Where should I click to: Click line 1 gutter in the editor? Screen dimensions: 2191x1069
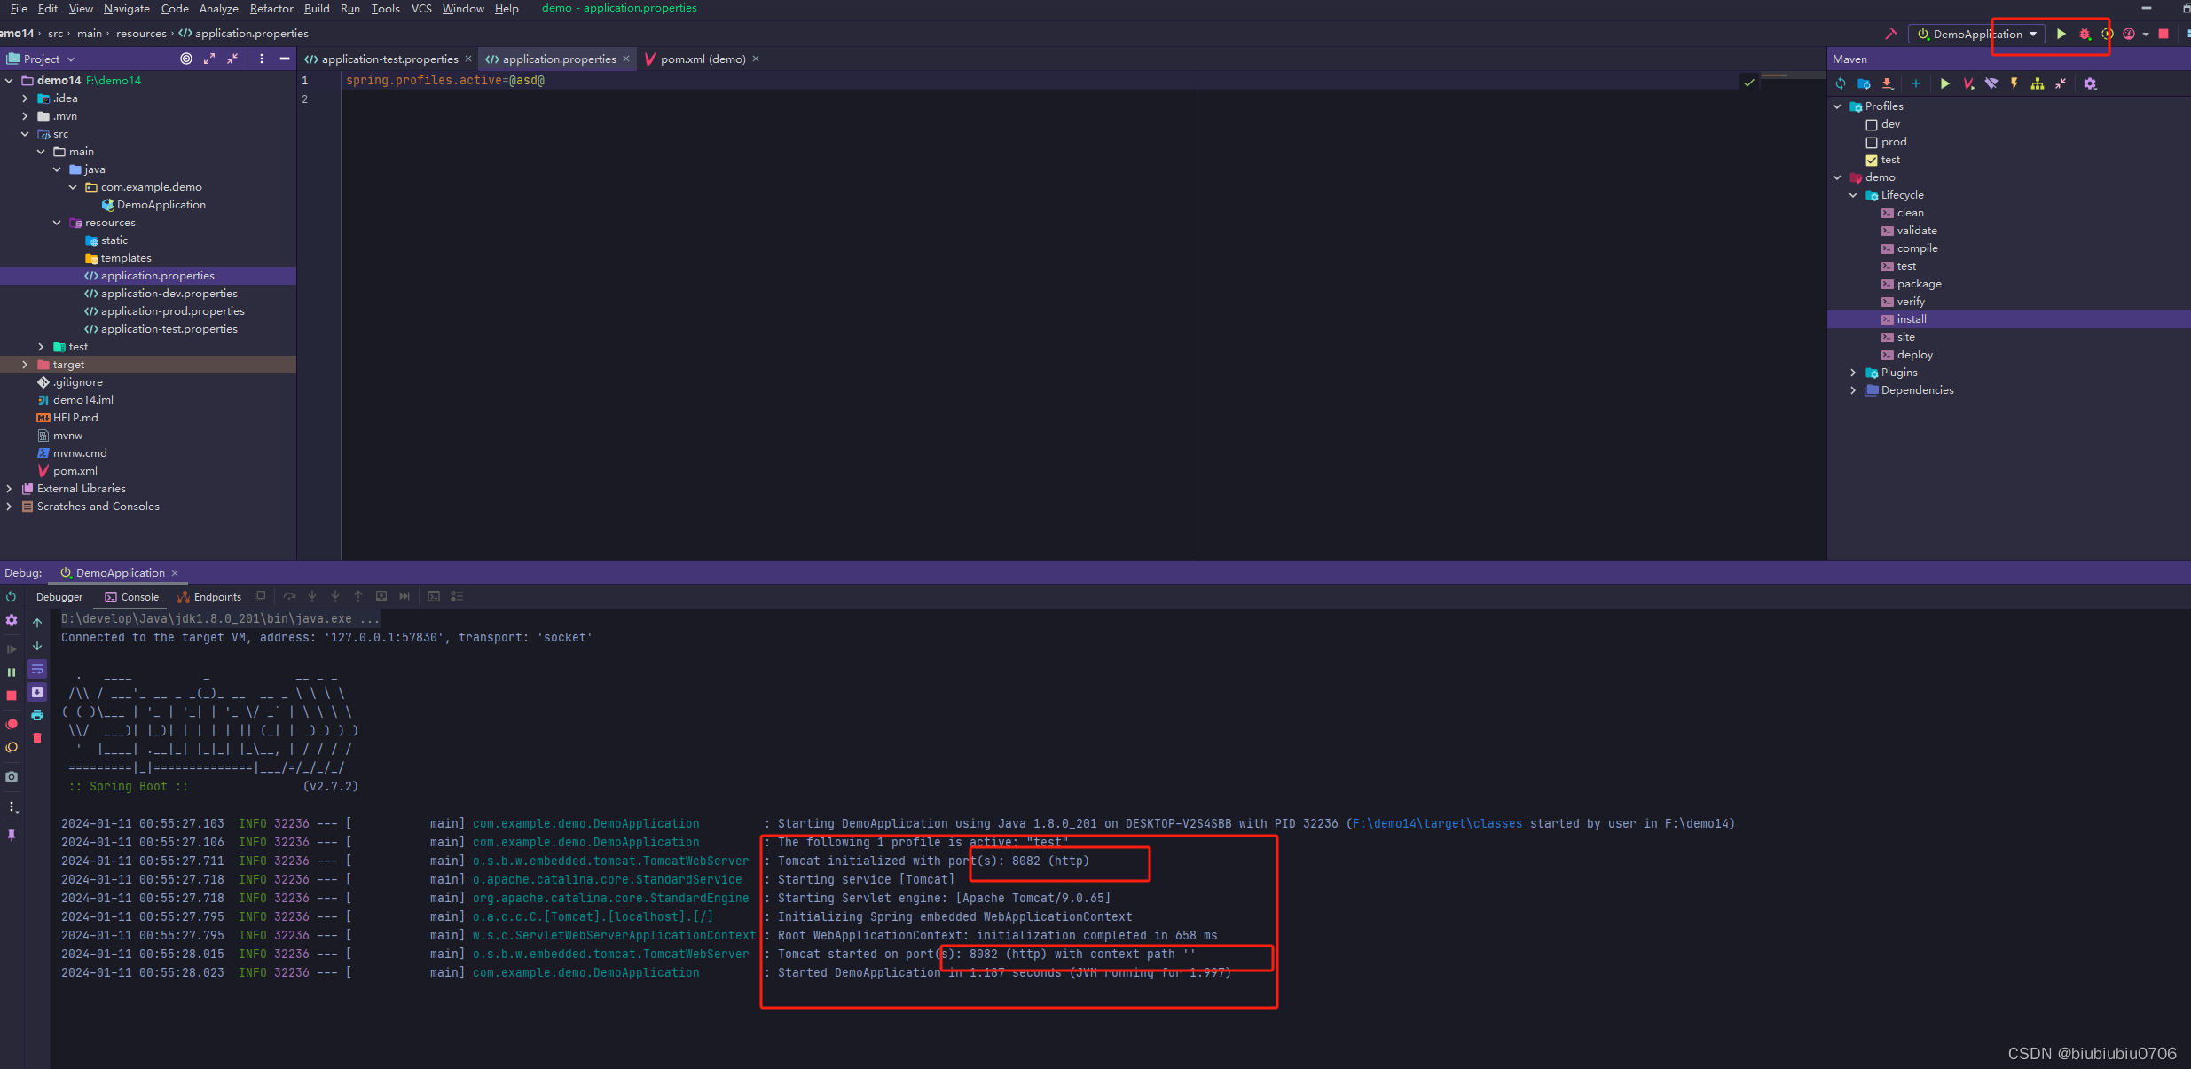(x=306, y=80)
